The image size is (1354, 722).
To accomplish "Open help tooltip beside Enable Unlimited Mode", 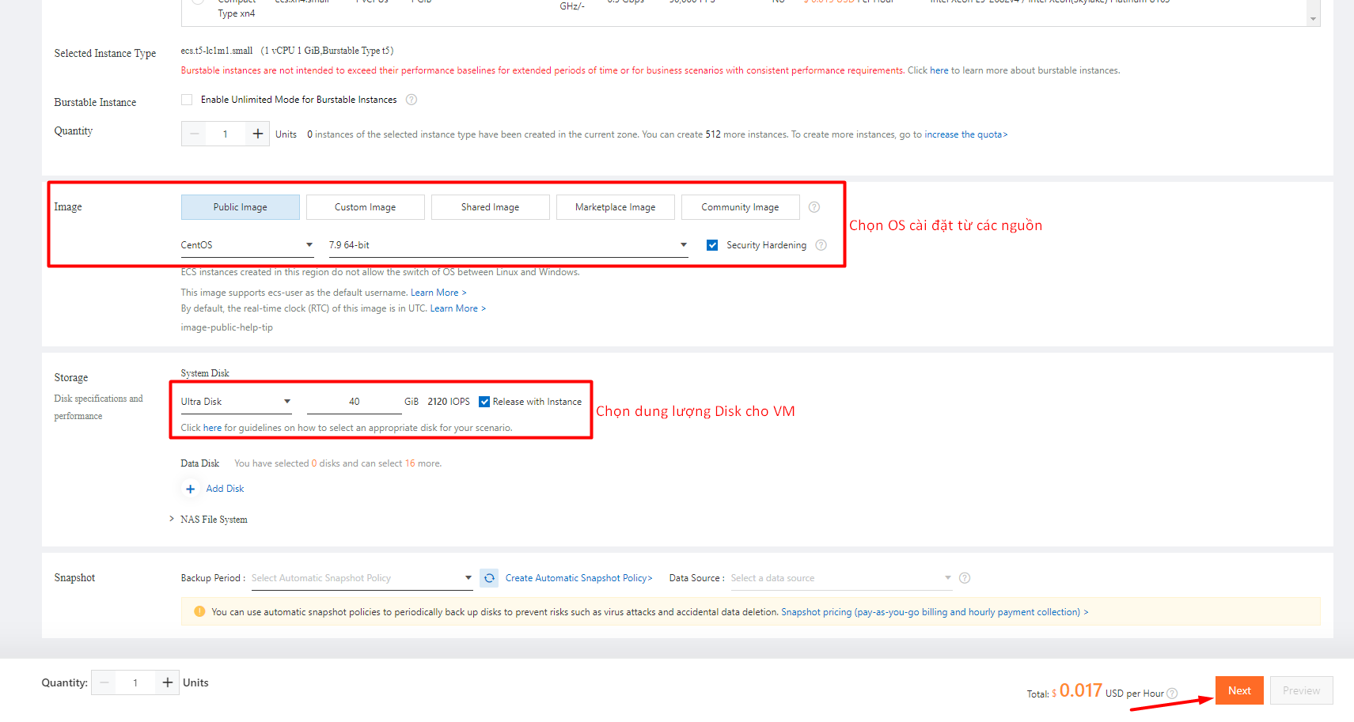I will (x=411, y=99).
